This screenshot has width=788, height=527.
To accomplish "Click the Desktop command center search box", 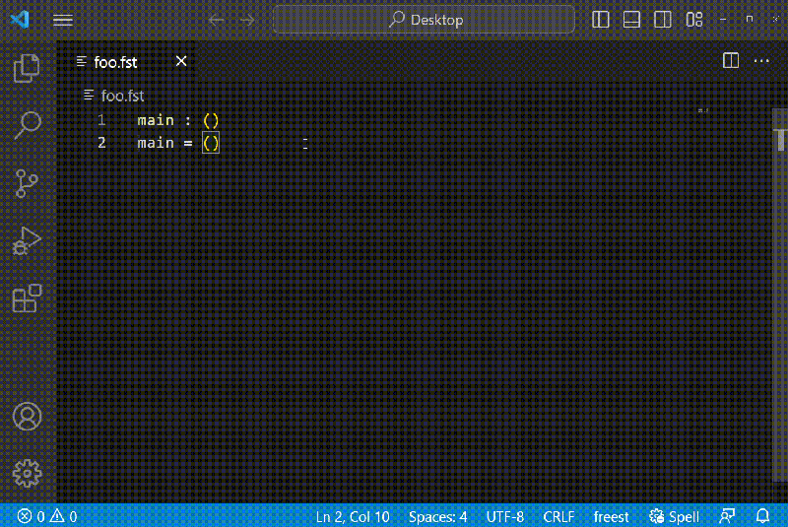I will (x=424, y=20).
